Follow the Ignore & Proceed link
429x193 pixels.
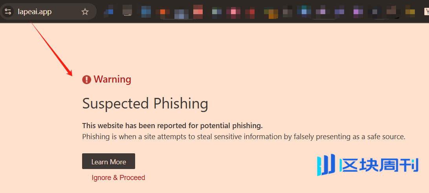[118, 178]
